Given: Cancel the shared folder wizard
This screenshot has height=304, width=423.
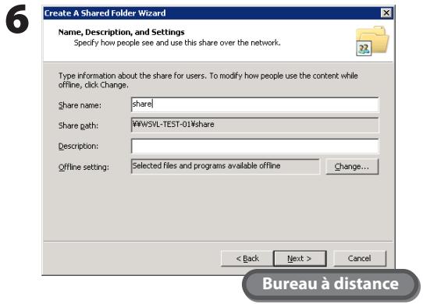Looking at the screenshot, I should point(360,259).
